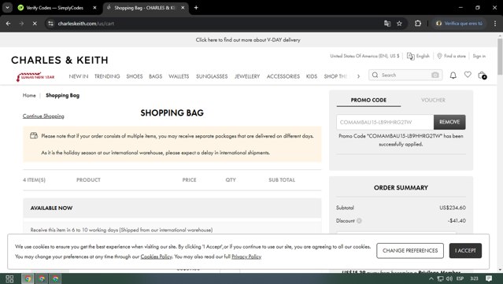Close the Verify Codes SimplyCodes tab
Image resolution: width=503 pixels, height=284 pixels.
click(94, 8)
